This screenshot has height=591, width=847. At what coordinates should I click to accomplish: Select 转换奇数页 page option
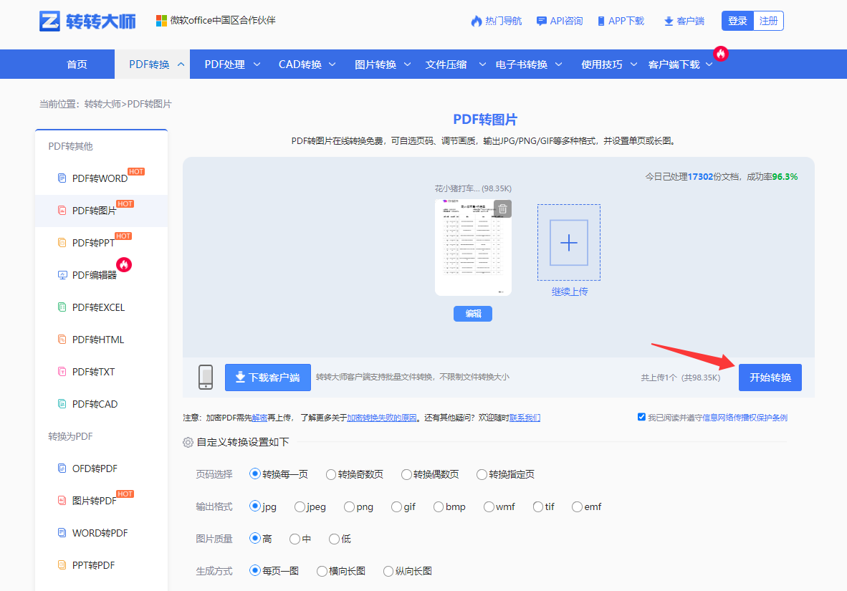[330, 474]
